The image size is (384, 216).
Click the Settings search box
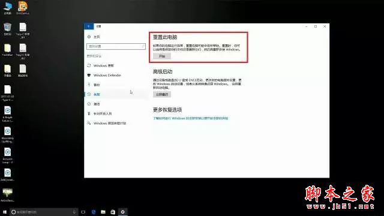pyautogui.click(x=116, y=46)
